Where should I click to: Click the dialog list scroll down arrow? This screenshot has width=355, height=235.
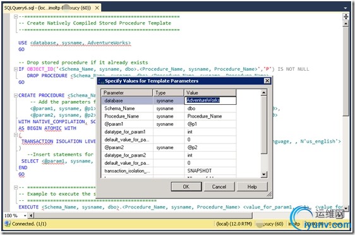click(264, 174)
